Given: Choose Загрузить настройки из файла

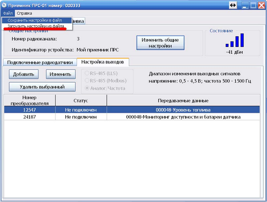Looking at the screenshot, I should click(x=37, y=26).
